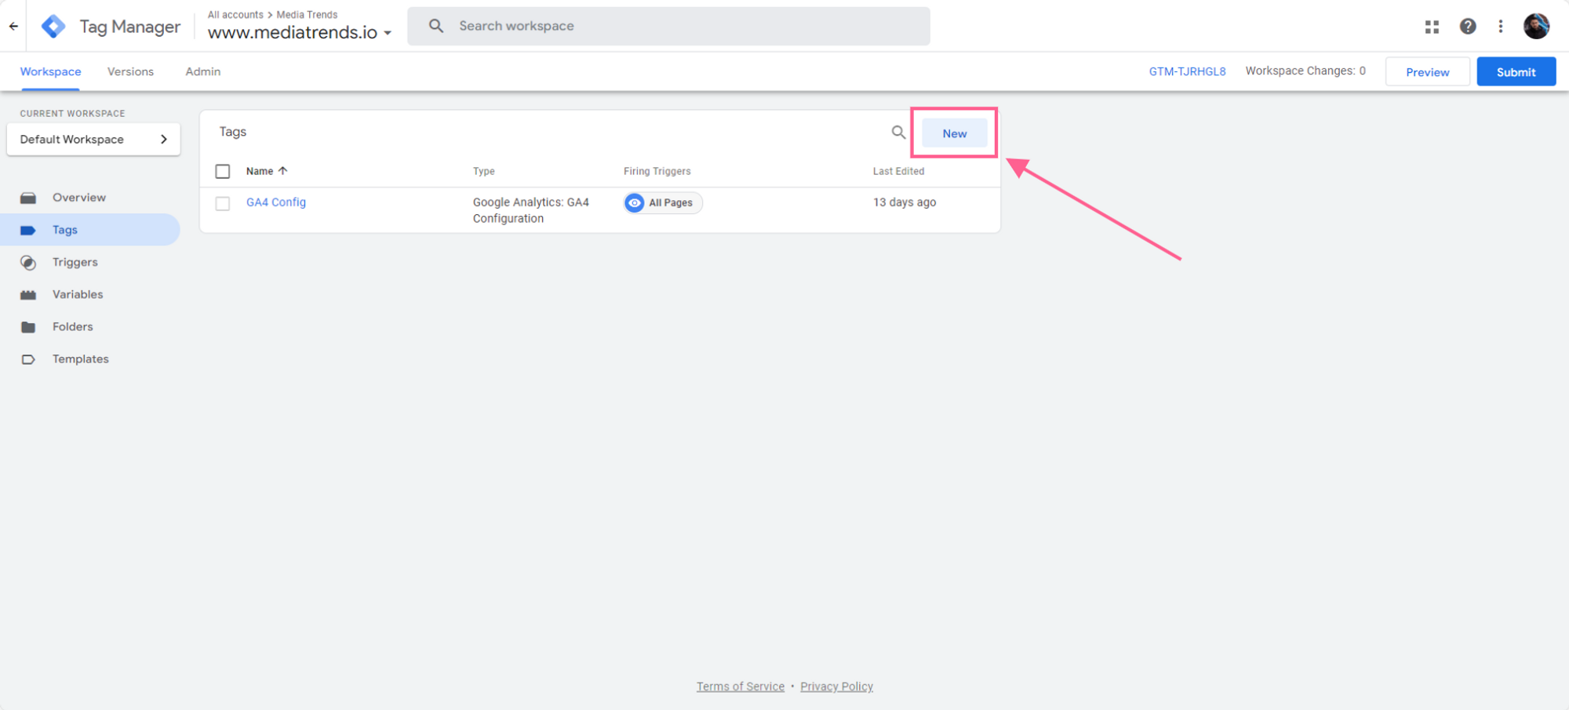This screenshot has height=710, width=1569.
Task: Open the Google apps grid
Action: [1432, 27]
